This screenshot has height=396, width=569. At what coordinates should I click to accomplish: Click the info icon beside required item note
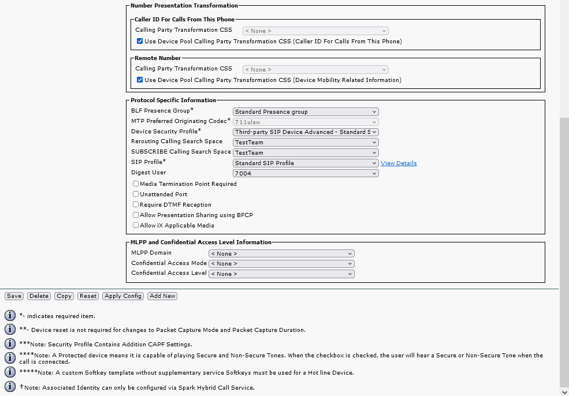[10, 316]
